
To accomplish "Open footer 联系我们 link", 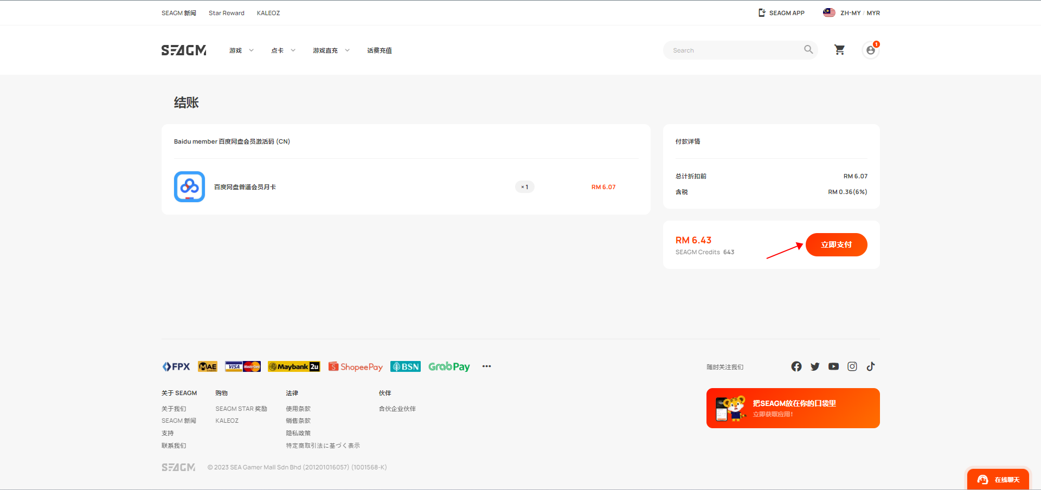I will click(x=173, y=446).
